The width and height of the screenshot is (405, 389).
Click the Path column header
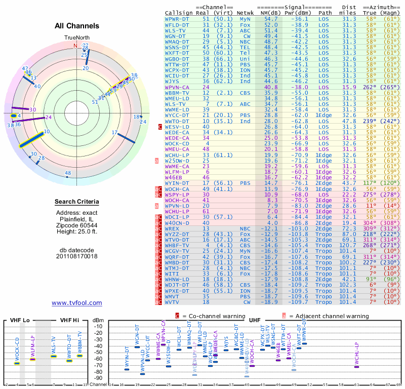pos(325,13)
